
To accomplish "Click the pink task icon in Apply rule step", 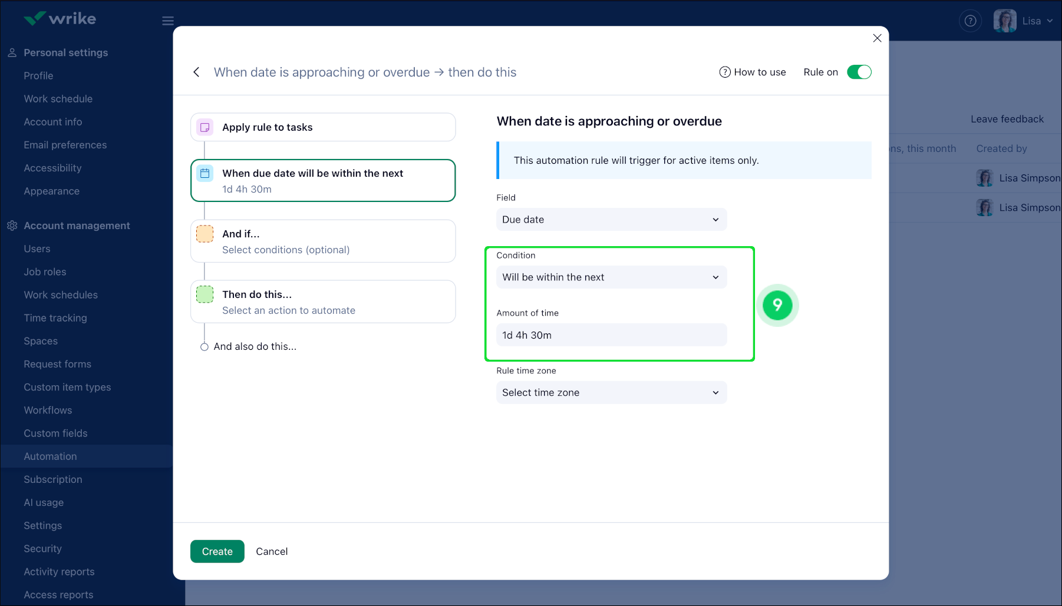I will [x=205, y=127].
